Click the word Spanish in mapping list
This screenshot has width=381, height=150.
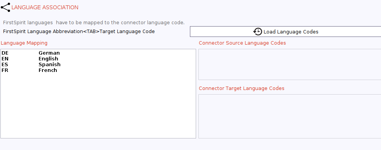pos(49,65)
